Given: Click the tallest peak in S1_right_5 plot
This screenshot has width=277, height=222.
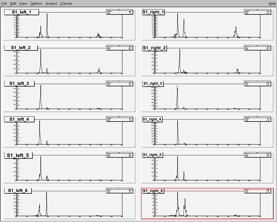Looking at the screenshot, I should (x=178, y=168).
